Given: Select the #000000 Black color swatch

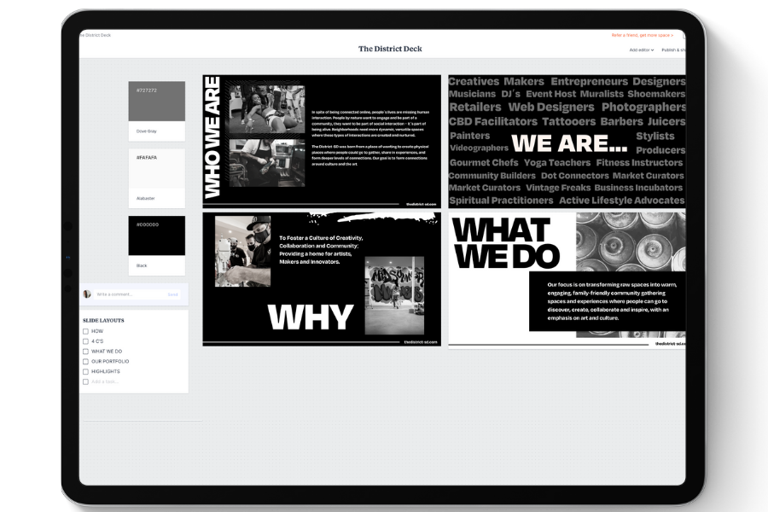Looking at the screenshot, I should [157, 236].
